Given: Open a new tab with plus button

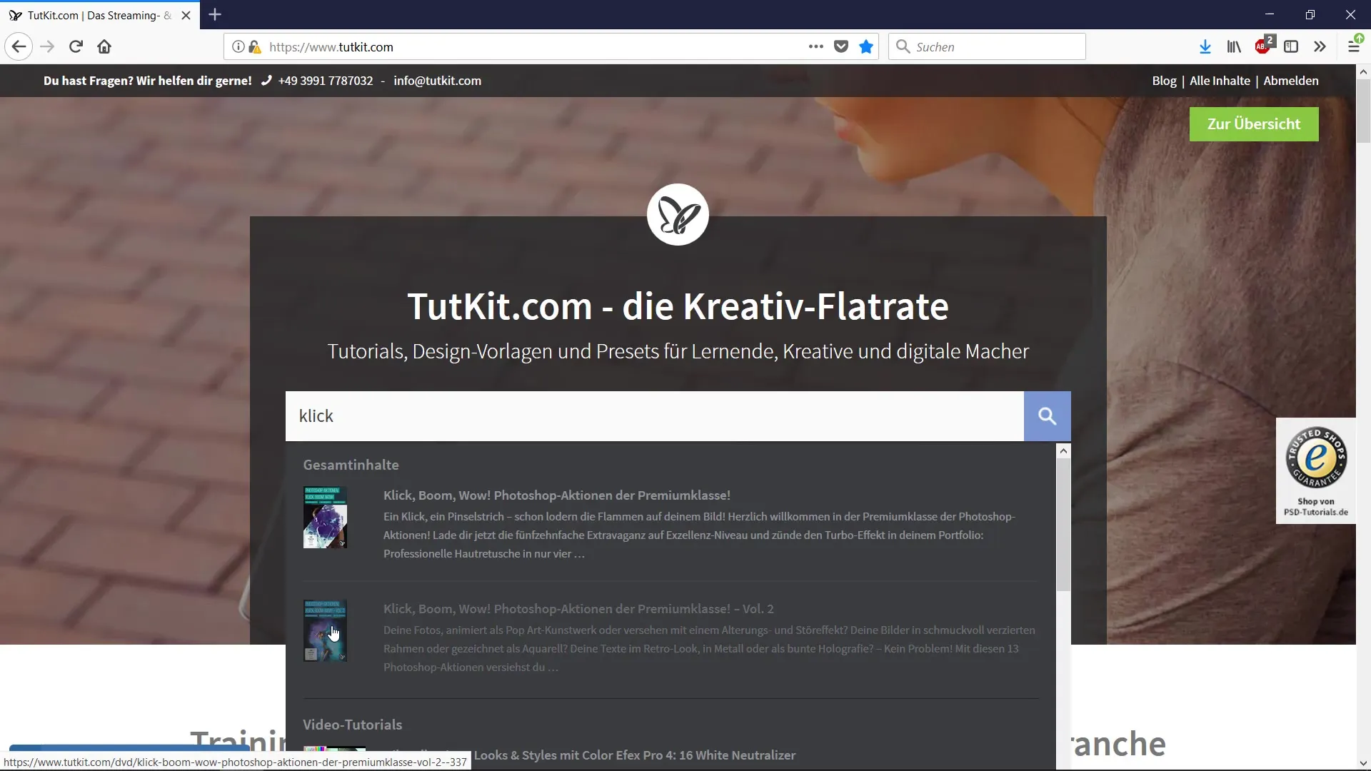Looking at the screenshot, I should (x=215, y=14).
